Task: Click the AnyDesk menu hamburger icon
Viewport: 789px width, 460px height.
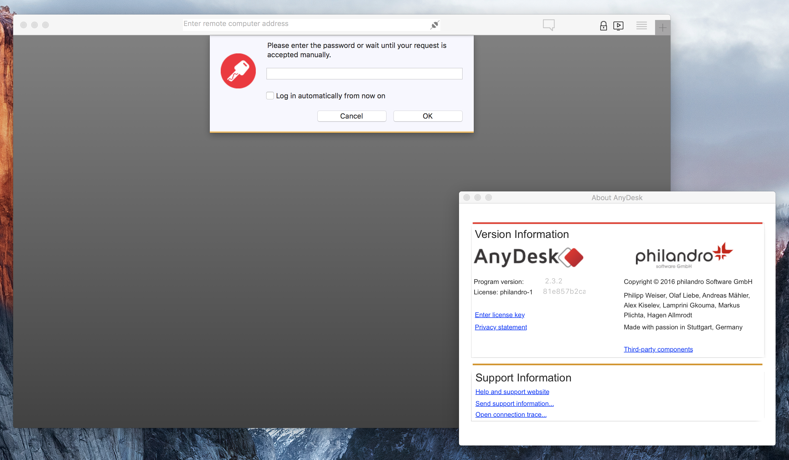Action: (641, 25)
